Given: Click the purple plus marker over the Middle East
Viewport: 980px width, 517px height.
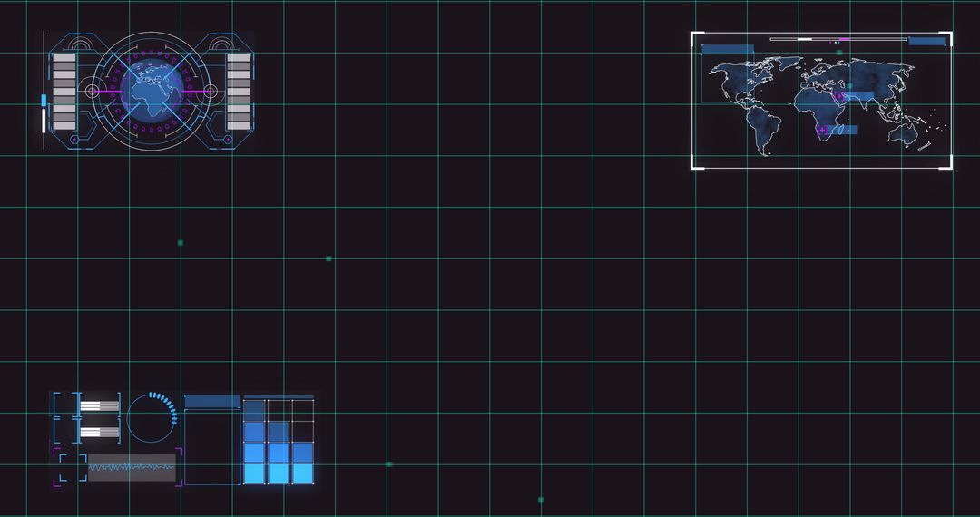Looking at the screenshot, I should 840,95.
